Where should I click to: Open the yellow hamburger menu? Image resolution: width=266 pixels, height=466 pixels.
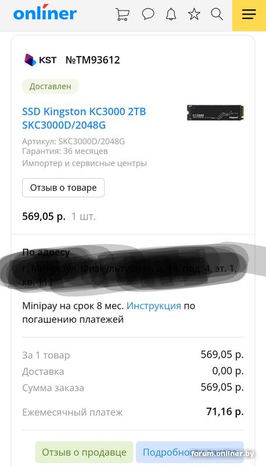click(x=249, y=16)
